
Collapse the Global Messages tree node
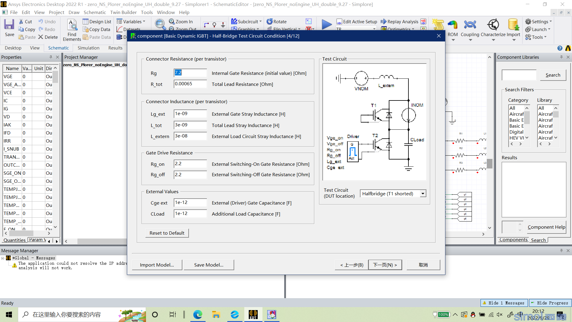[x=3, y=258]
